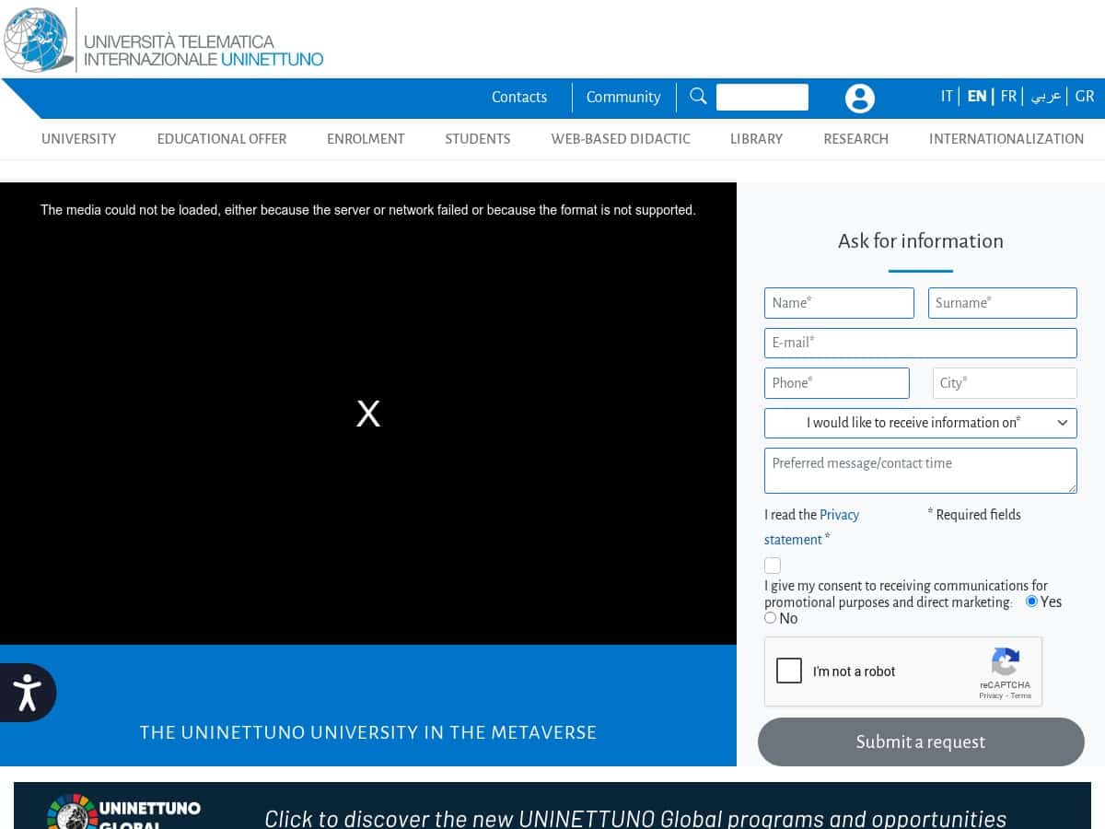
Task: Click THE UNINETTUNO UNIVERSITY IN THE METAVERSE caption
Action: coord(368,732)
